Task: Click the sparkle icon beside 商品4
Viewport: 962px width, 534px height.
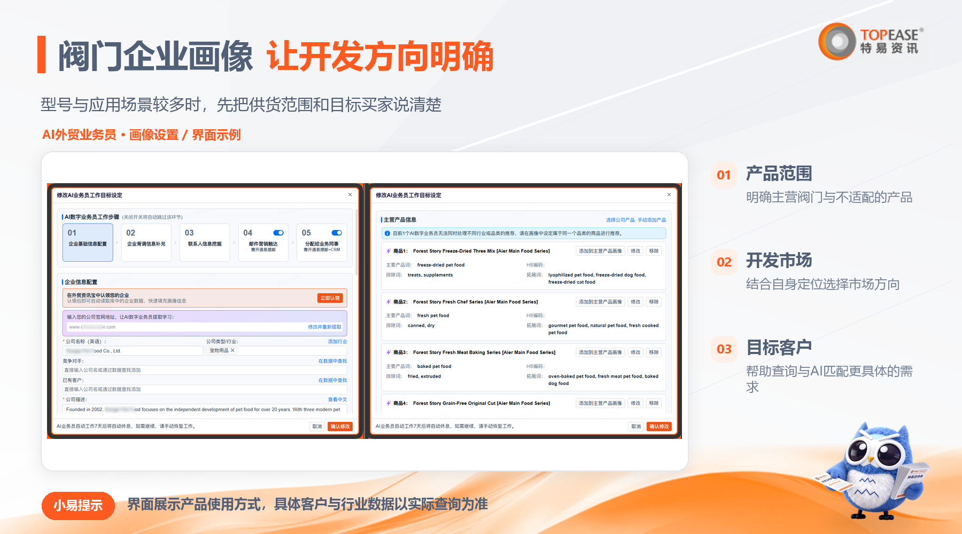Action: [x=389, y=403]
